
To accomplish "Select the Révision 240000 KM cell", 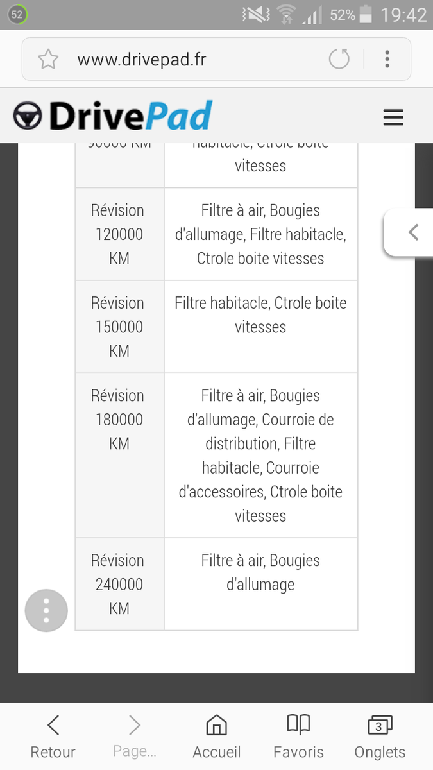I will [119, 584].
